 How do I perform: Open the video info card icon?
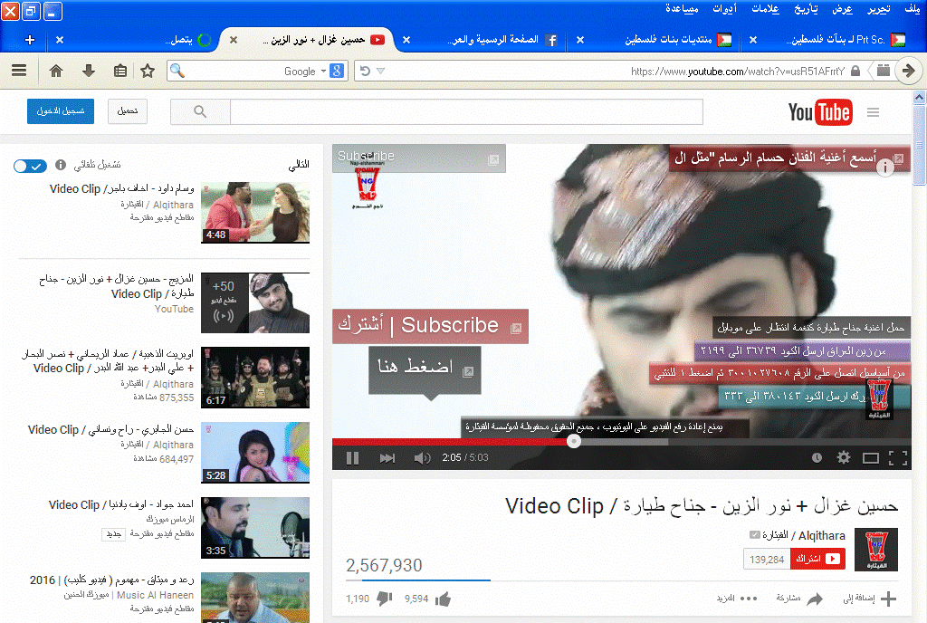click(x=884, y=168)
